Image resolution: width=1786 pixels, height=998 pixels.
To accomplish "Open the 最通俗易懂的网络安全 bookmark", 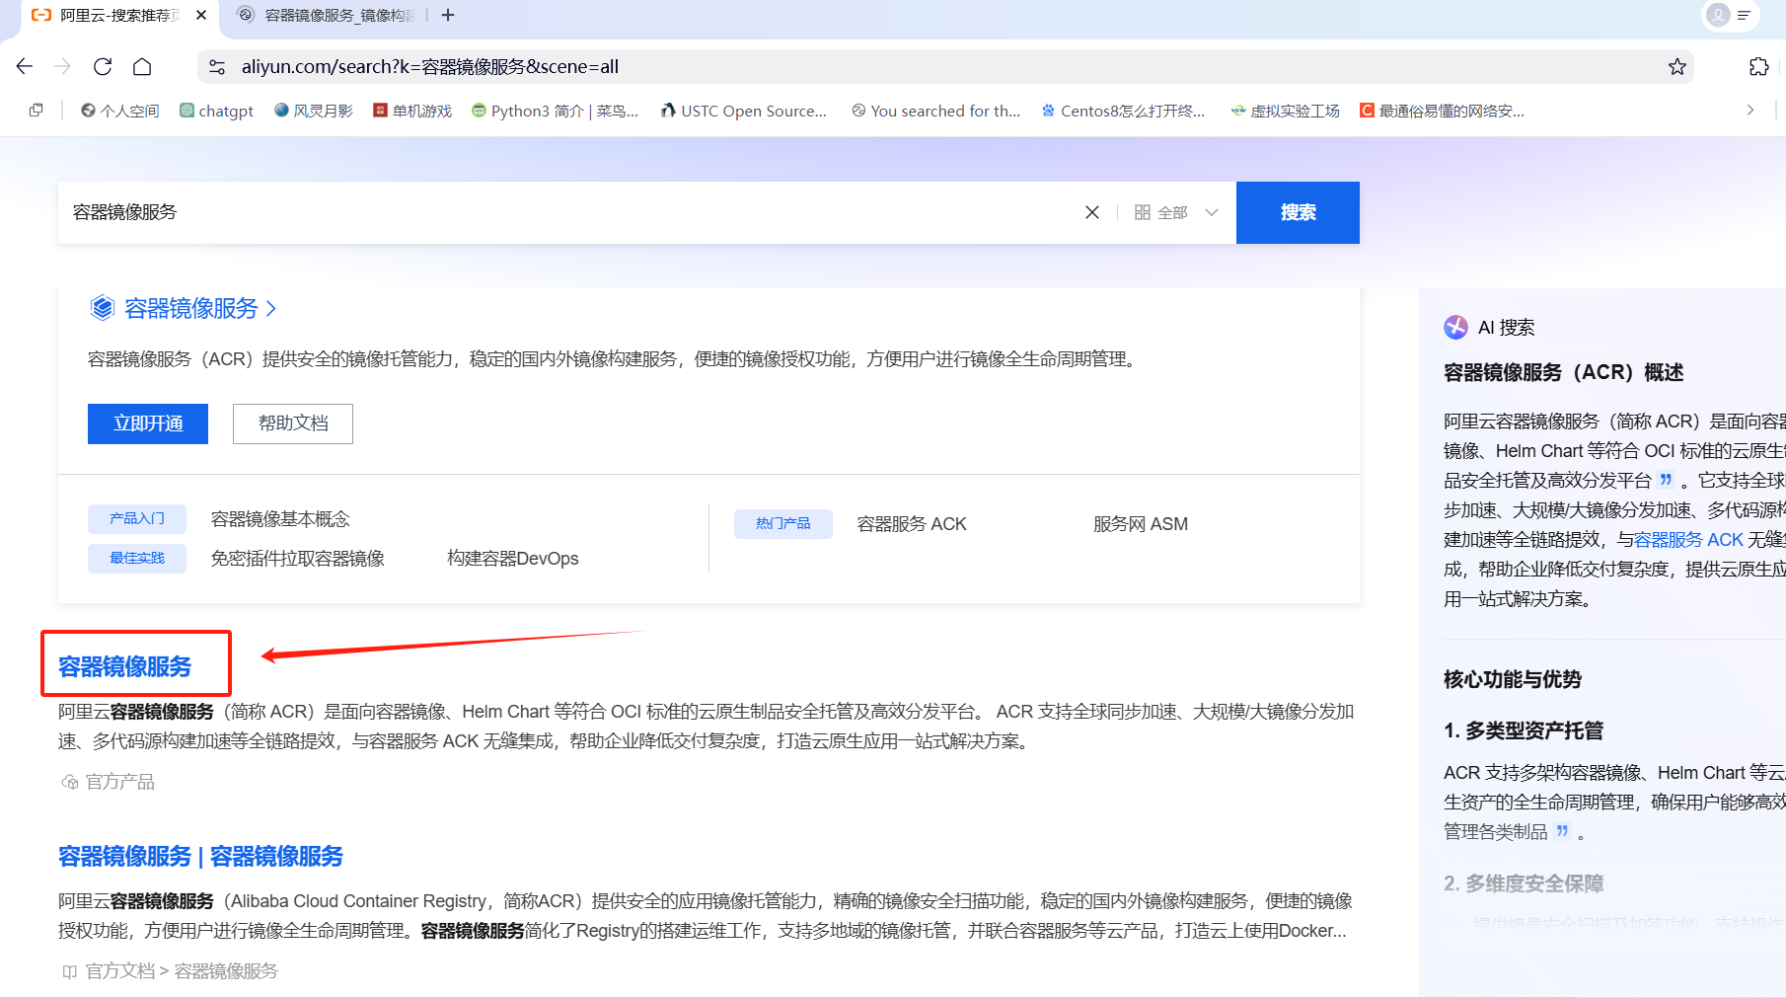I will 1443,111.
